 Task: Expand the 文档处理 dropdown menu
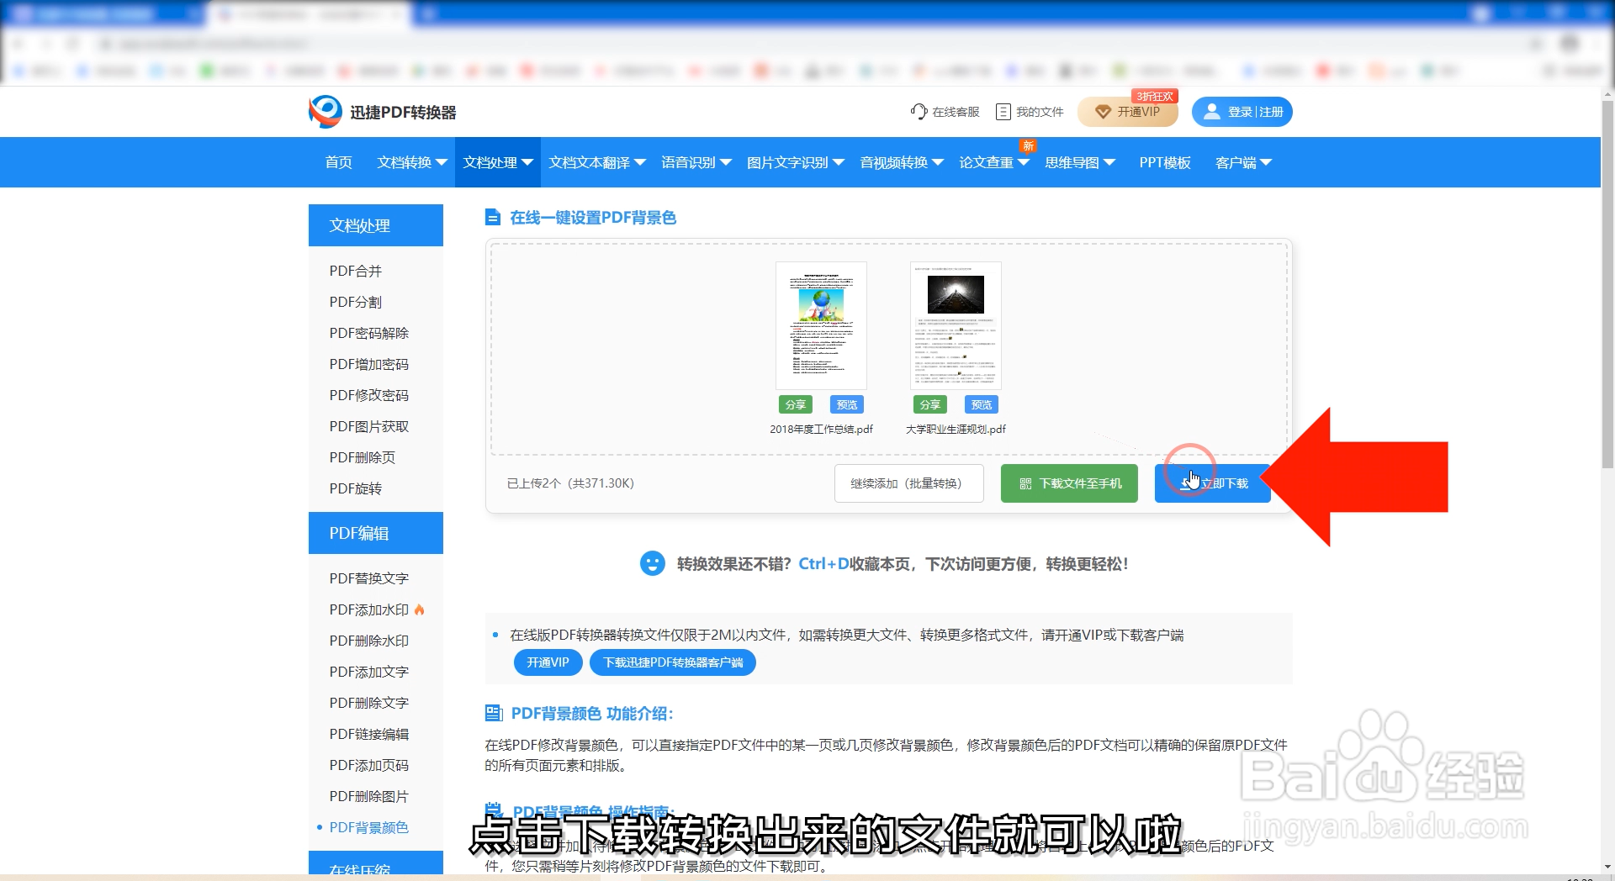point(527,162)
